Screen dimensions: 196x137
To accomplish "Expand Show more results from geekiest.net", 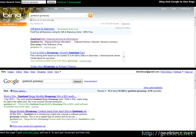I will (28, 126).
